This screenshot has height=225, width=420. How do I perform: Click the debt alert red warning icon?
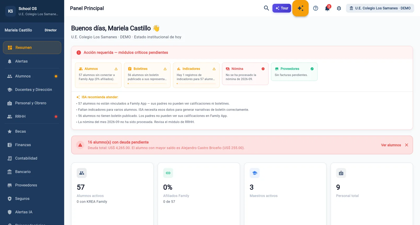pyautogui.click(x=80, y=145)
